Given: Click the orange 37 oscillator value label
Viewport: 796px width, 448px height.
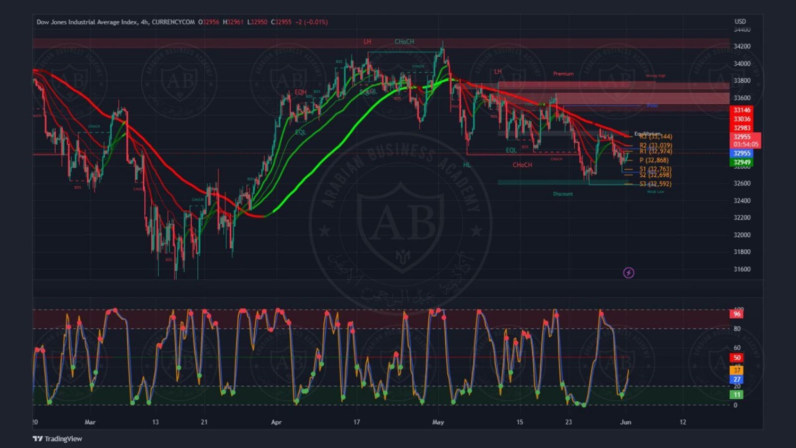Looking at the screenshot, I should pyautogui.click(x=737, y=370).
